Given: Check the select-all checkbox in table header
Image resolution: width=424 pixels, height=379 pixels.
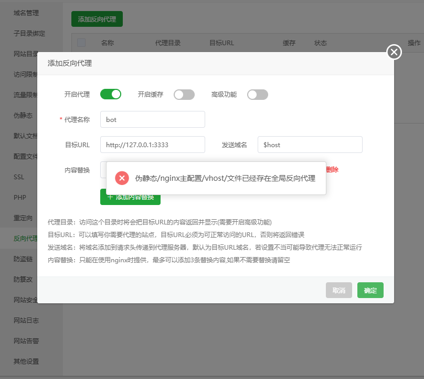Looking at the screenshot, I should pos(81,43).
